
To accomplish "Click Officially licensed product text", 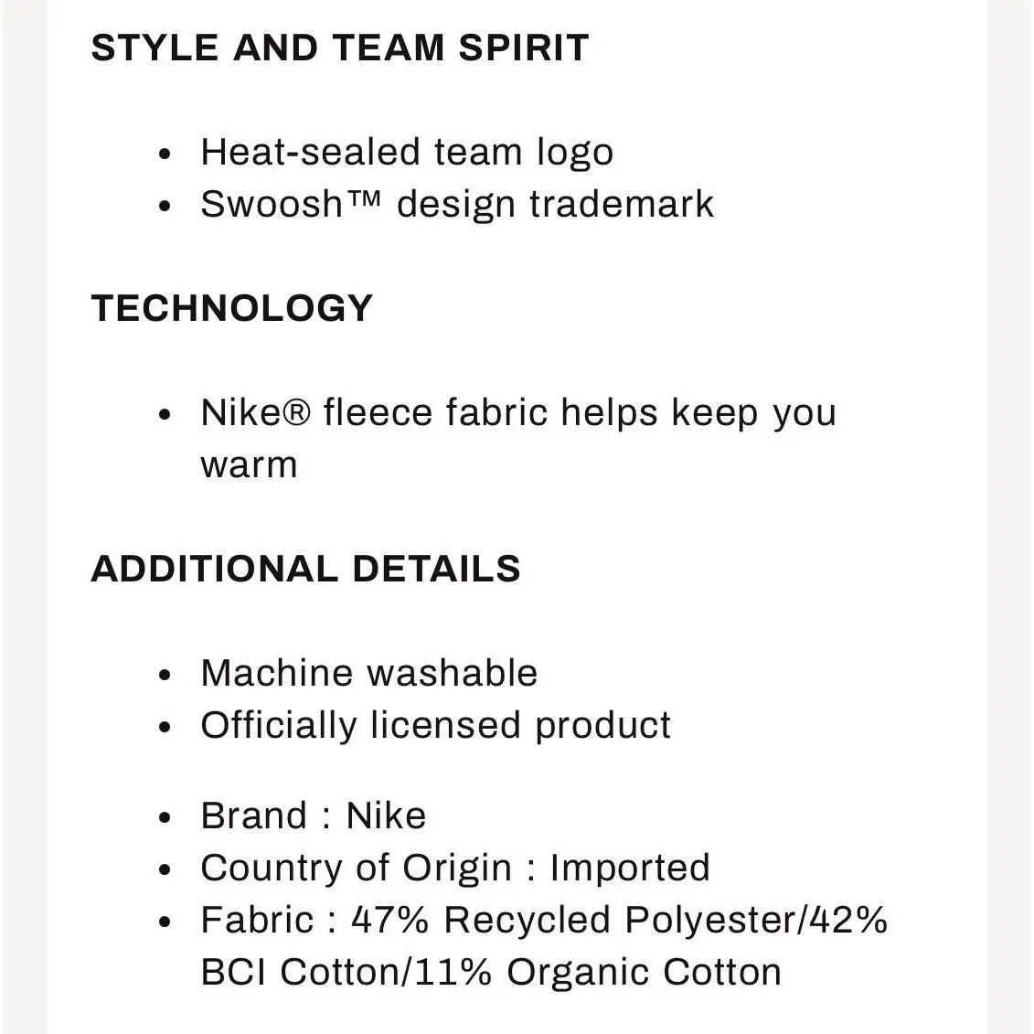I will (435, 725).
